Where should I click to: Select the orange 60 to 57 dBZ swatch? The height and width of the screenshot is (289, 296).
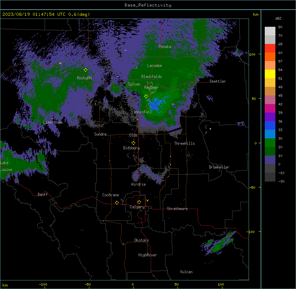(x=270, y=57)
